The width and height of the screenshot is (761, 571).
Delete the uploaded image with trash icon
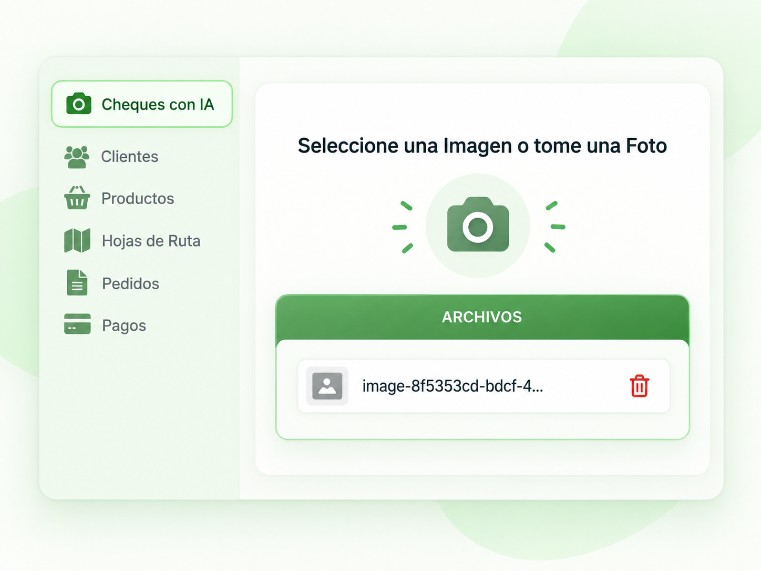(640, 386)
